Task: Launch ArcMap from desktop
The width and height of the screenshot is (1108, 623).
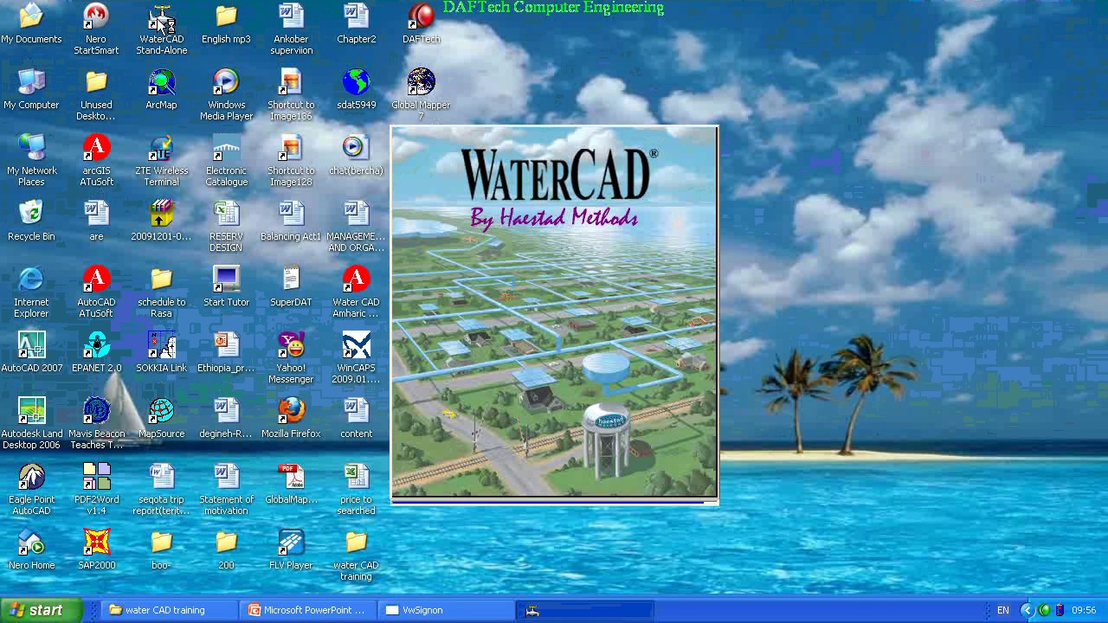Action: 161,82
